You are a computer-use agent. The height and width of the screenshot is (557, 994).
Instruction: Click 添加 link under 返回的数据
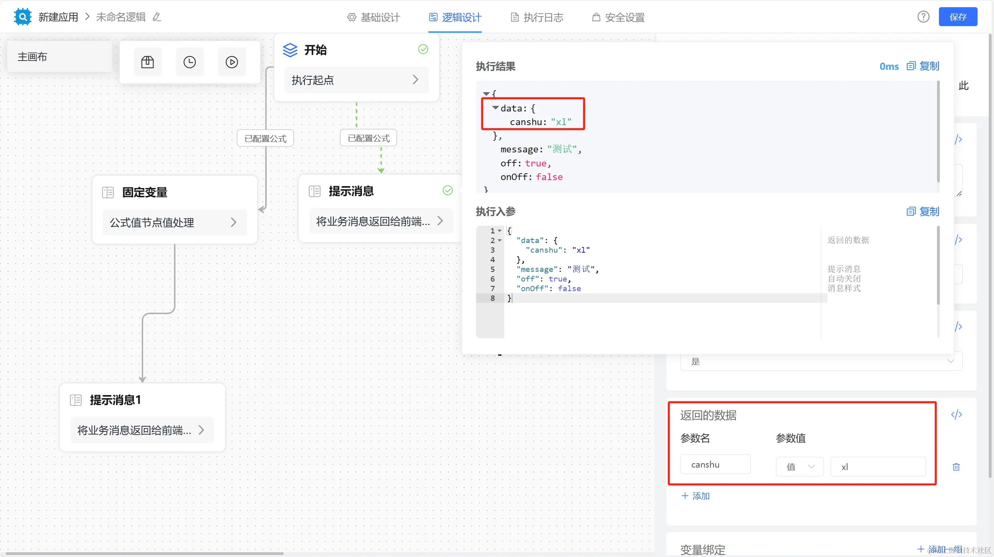696,496
